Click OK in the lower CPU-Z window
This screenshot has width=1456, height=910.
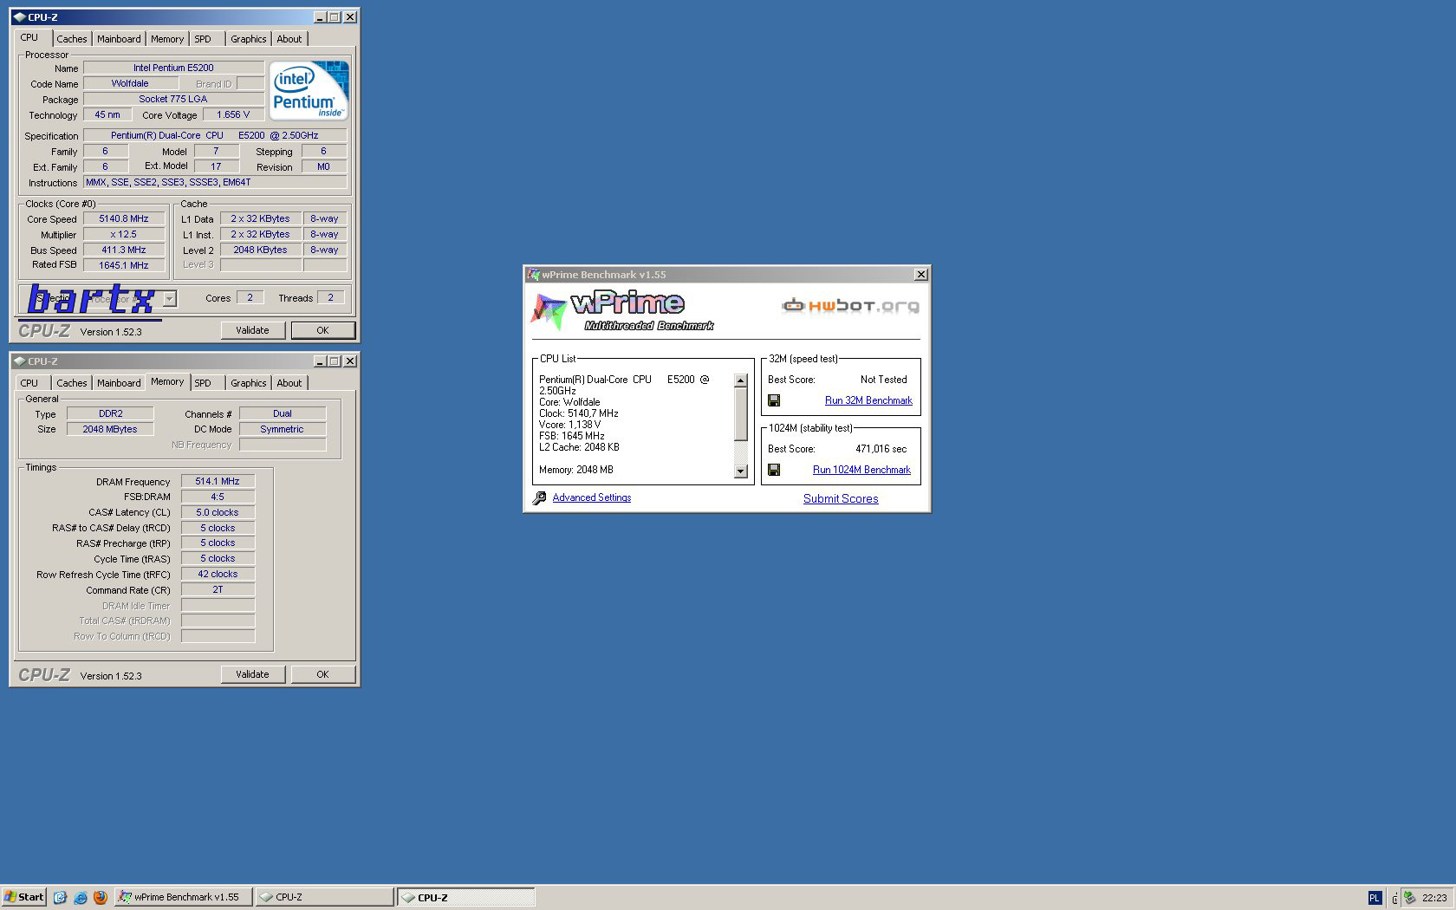pos(322,674)
